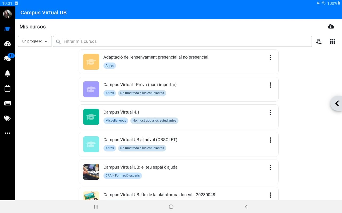Screen dimensions: 342x213
Task: Click the 'Filtrar mis cursos' search field
Action: [184, 42]
